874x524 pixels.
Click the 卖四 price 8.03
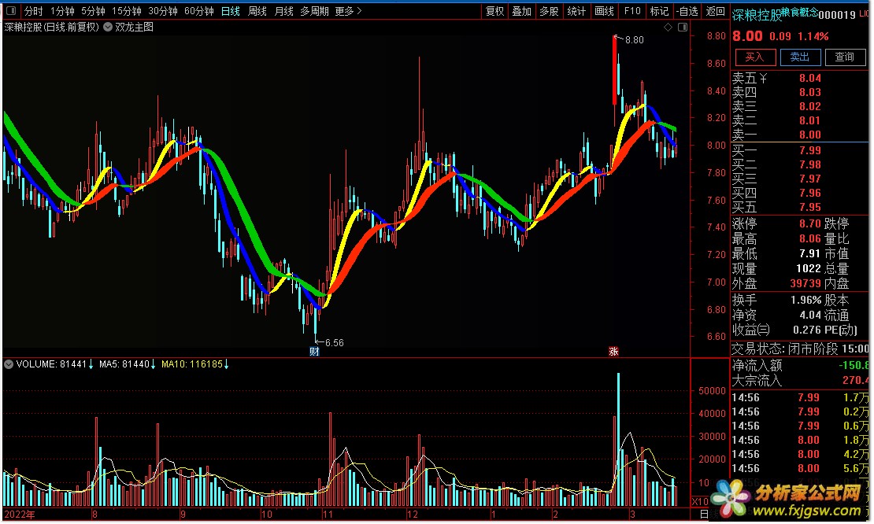click(810, 92)
